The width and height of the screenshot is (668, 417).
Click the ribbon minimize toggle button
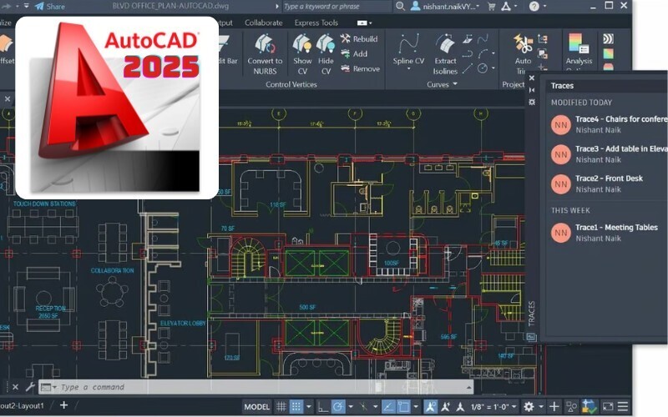(x=364, y=23)
